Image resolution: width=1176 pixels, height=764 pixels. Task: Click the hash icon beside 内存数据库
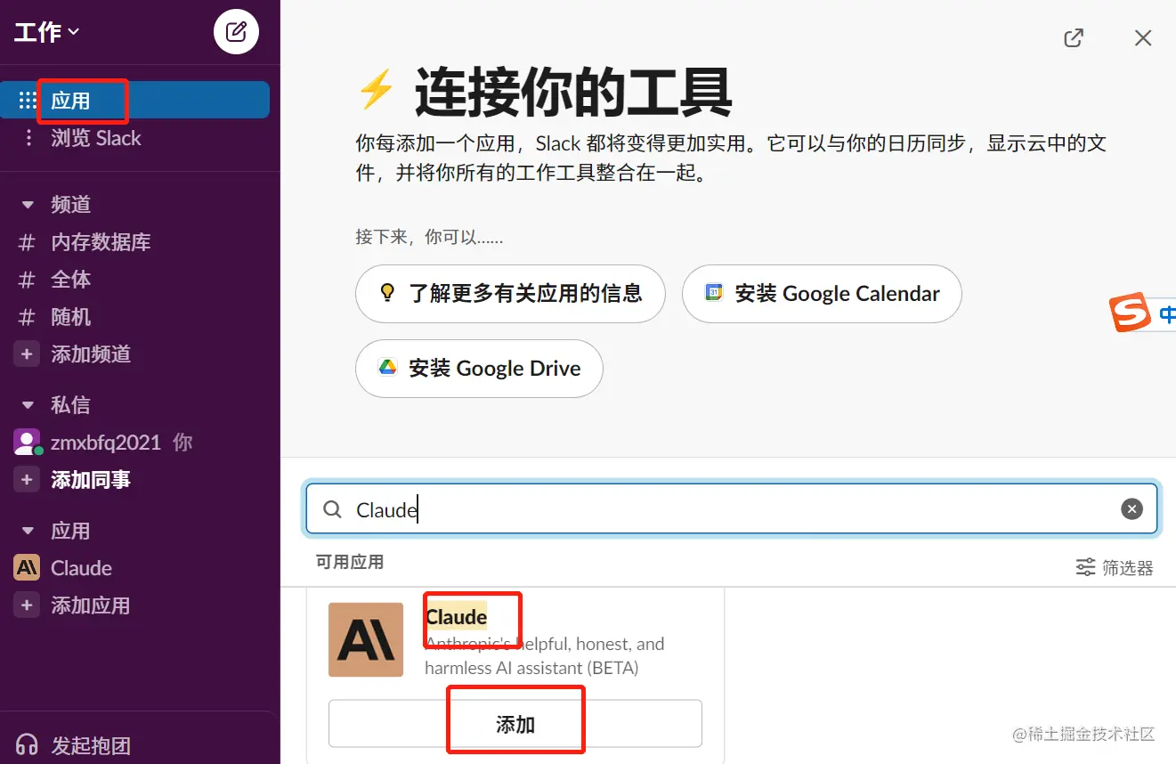27,242
